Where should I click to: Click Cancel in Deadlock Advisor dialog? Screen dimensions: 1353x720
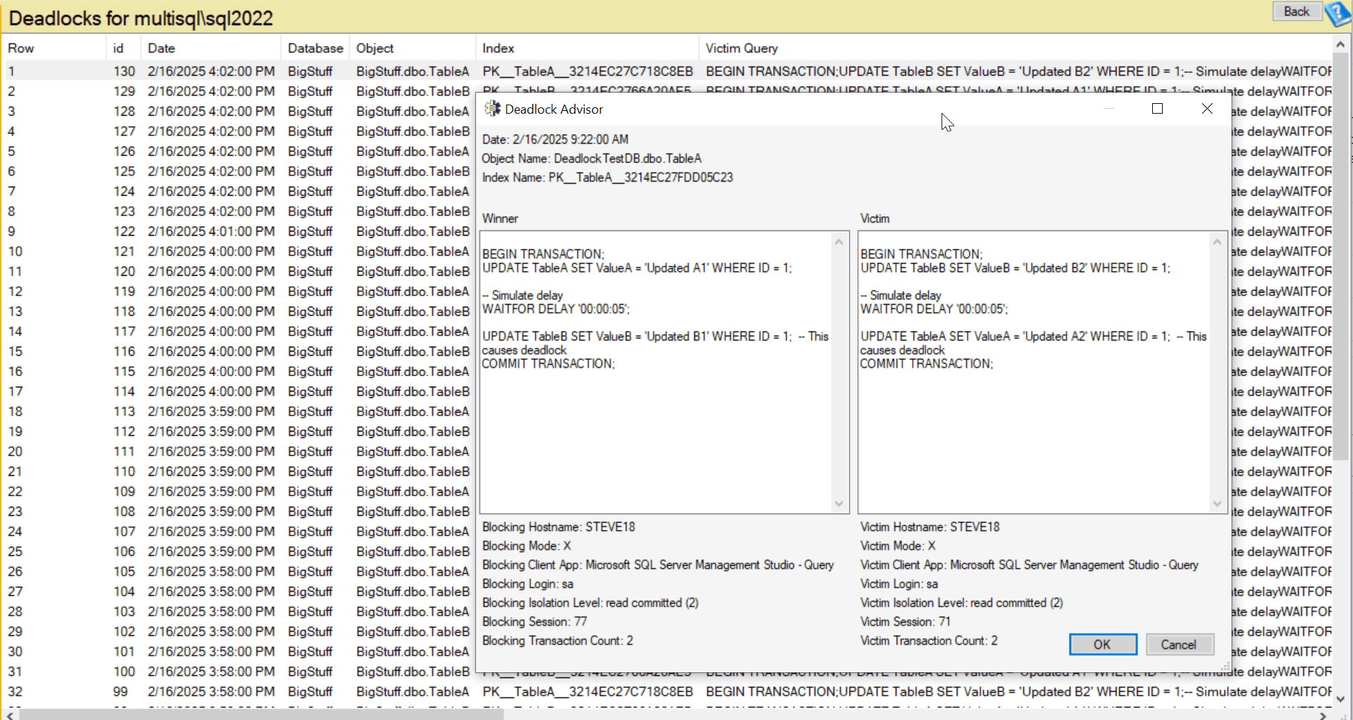click(x=1178, y=644)
